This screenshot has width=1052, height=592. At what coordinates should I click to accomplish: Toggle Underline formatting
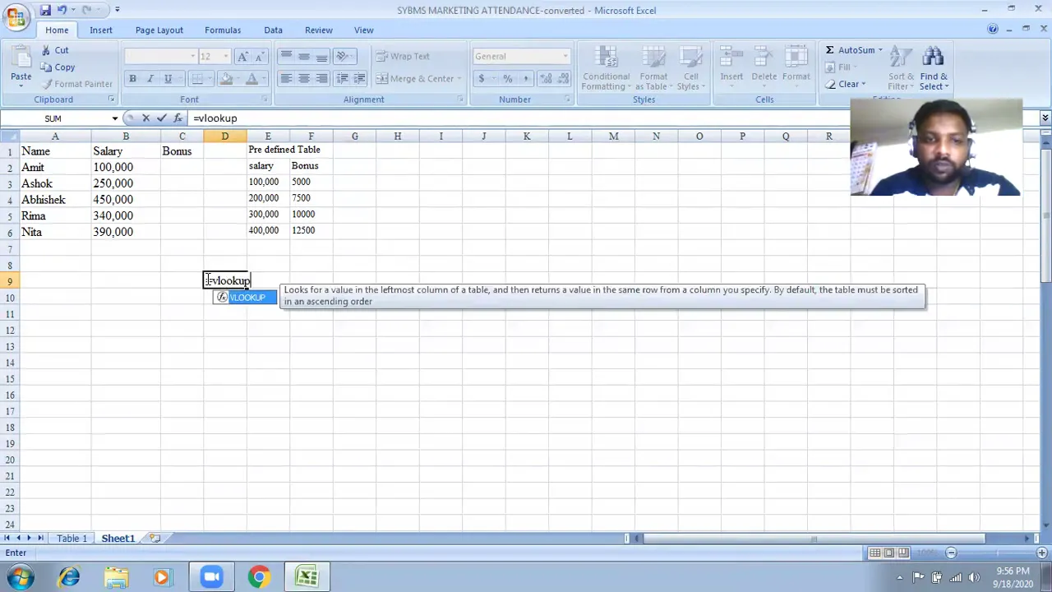168,78
